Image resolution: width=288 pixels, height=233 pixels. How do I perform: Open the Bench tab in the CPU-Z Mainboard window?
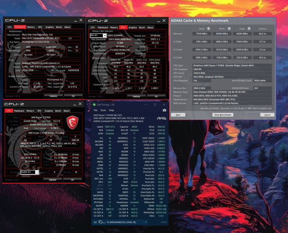click(59, 27)
